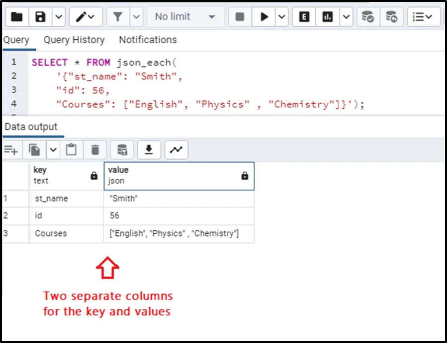Screen dimensions: 447x343
Task: Switch to the Query History tab
Action: [x=74, y=40]
